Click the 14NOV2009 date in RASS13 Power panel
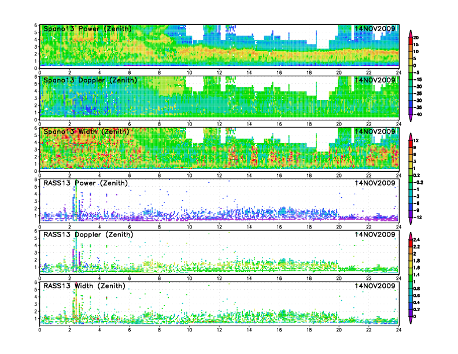Image resolution: width=458 pixels, height=354 pixels. 375,183
